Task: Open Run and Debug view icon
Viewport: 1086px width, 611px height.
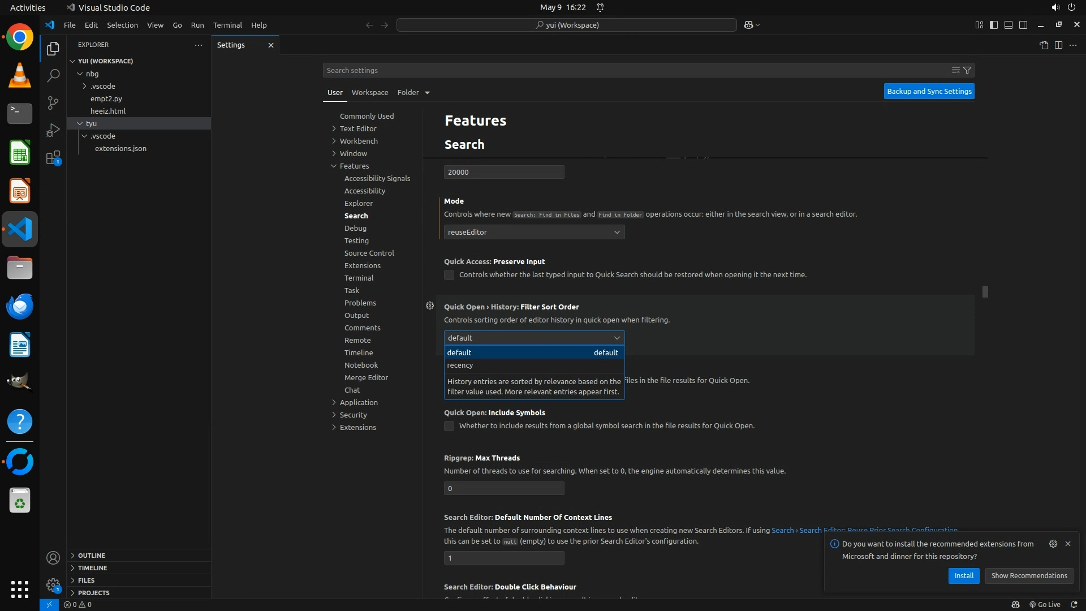Action: (53, 130)
